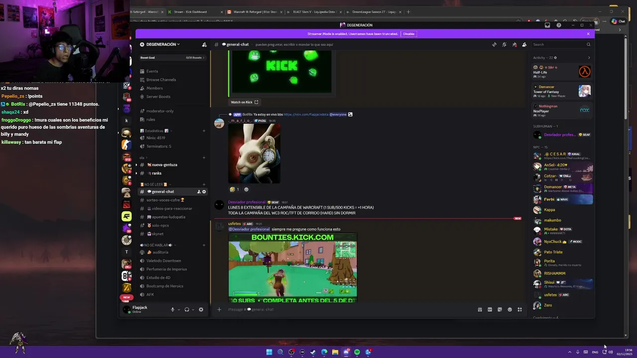Open the gift icon in message bar
This screenshot has height=358, width=637.
(x=480, y=309)
